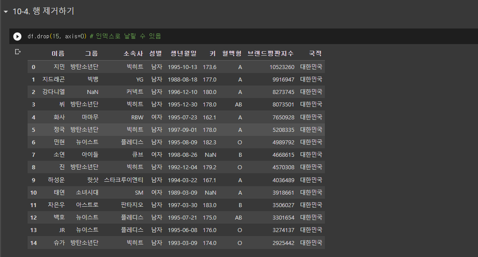Click the NaN group cell for 강다니엘
Image resolution: width=478 pixels, height=257 pixels.
pos(93,92)
